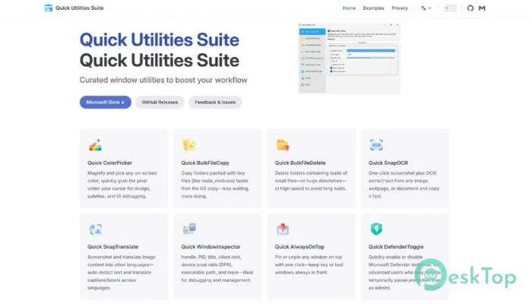Click the 'handle, PID, title, client rect' description
The image size is (532, 304).
[217, 268]
